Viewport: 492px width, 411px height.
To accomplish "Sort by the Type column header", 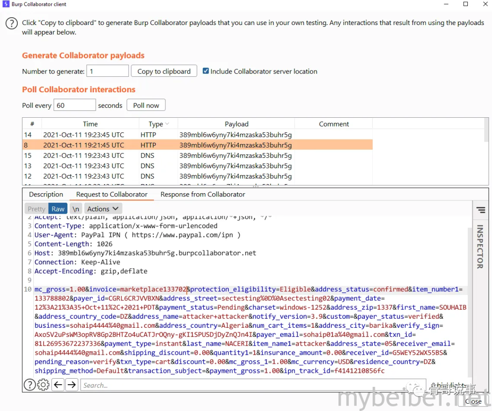I will pyautogui.click(x=158, y=124).
